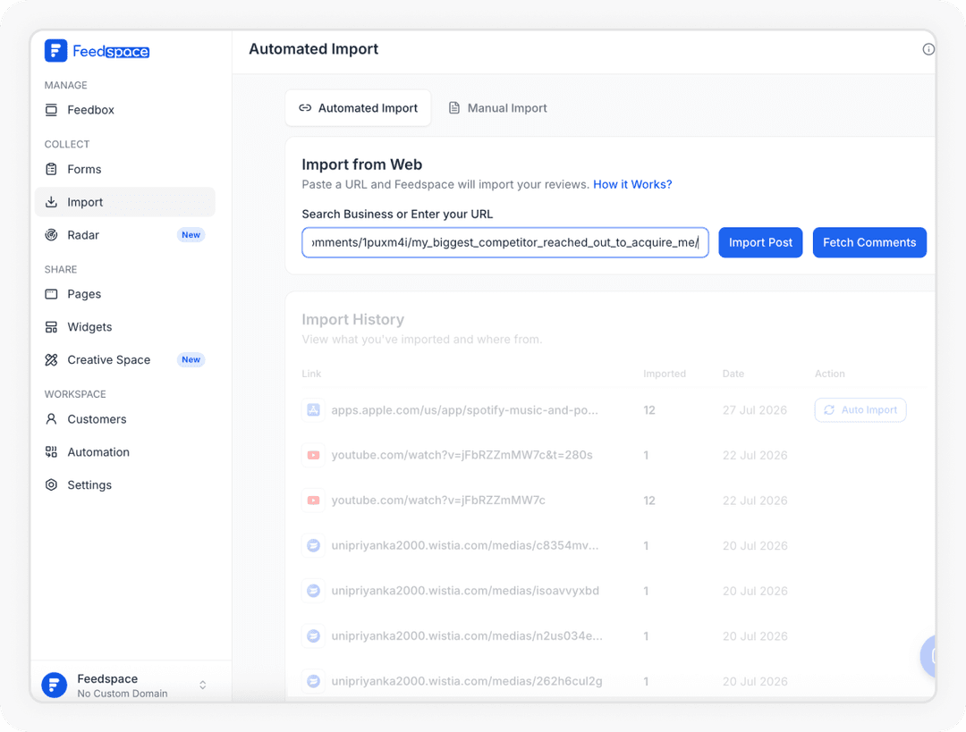Click the Creative Space design icon
Screen dimensions: 966x732
point(51,360)
